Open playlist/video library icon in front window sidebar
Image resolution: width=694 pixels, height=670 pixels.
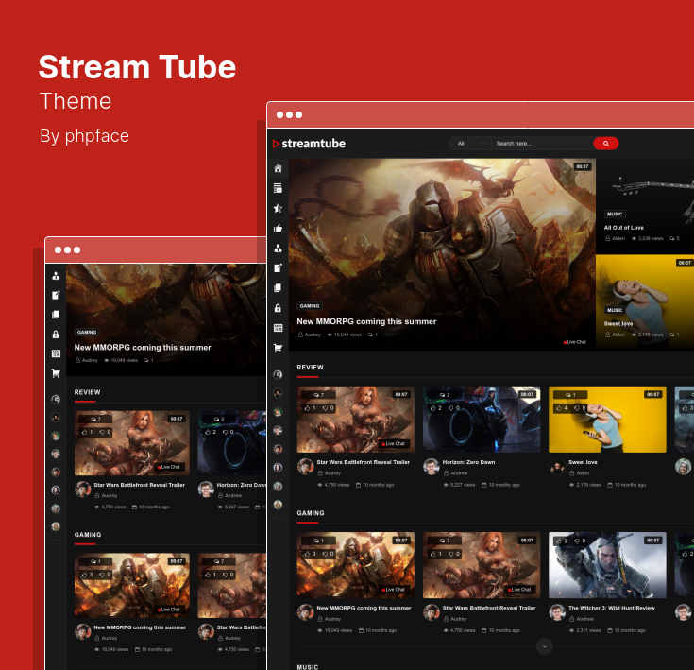[x=278, y=188]
